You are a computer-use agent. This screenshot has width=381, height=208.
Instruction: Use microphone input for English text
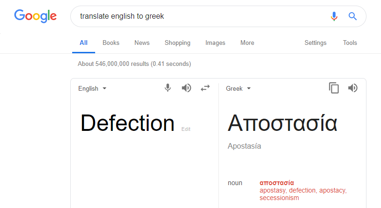coord(168,88)
